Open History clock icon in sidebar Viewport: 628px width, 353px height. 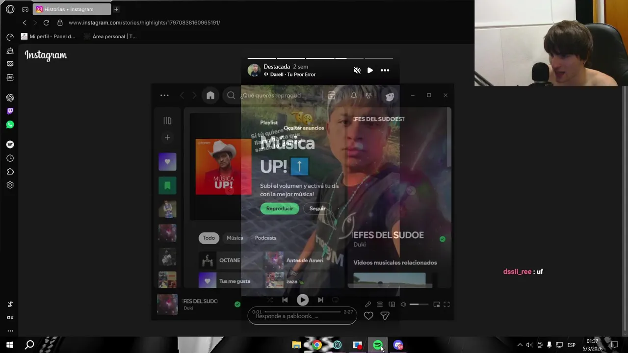[x=10, y=158]
